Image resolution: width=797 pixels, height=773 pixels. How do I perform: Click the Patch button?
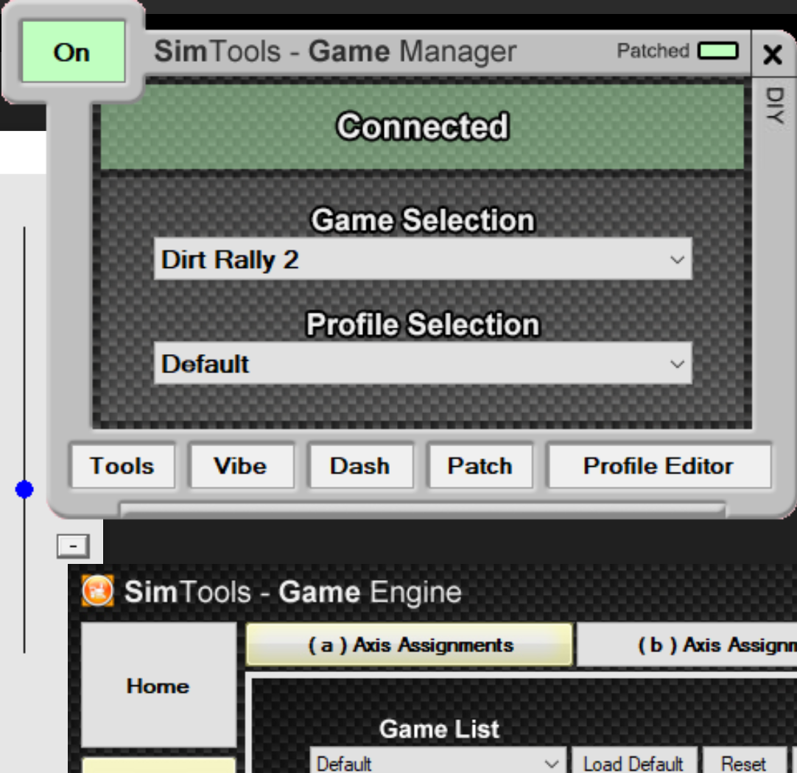click(480, 466)
